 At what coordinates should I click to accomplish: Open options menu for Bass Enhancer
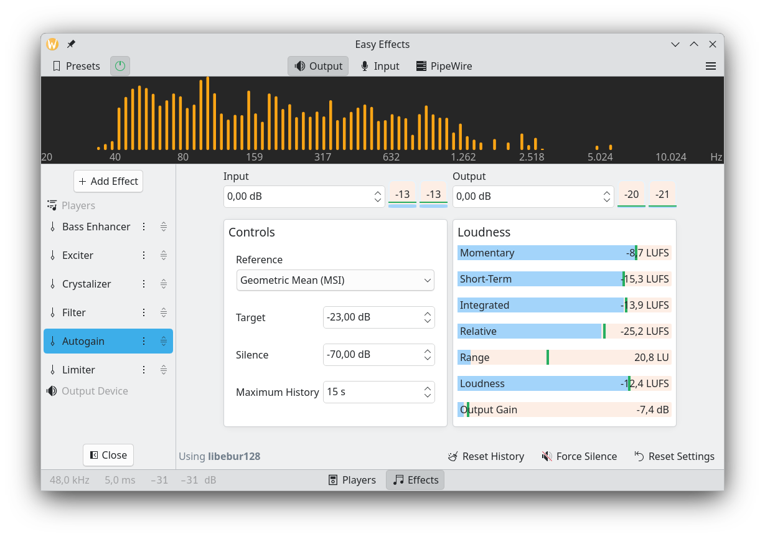click(144, 227)
